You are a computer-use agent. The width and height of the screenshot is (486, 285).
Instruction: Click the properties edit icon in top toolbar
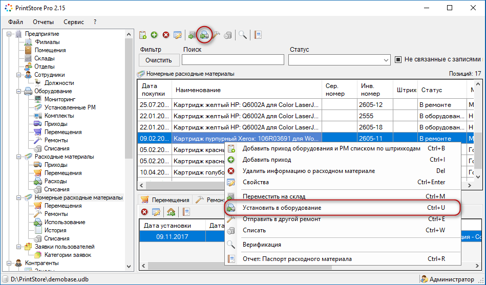(178, 35)
